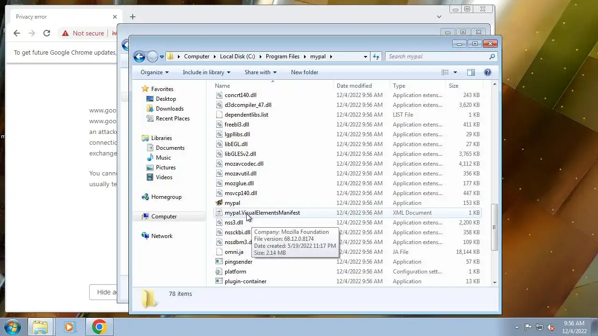Image resolution: width=598 pixels, height=336 pixels.
Task: Select the mozavutil.dll file icon
Action: click(x=219, y=174)
